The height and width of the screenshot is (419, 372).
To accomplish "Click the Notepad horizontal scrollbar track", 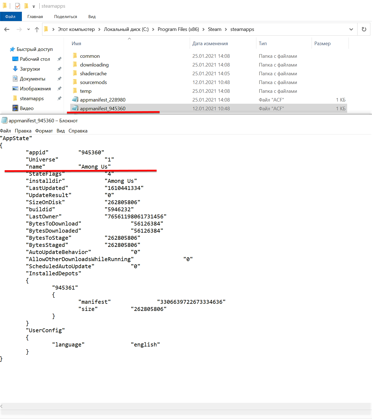I will click(x=186, y=406).
